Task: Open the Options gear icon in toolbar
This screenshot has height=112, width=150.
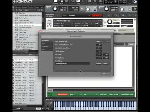Action: tap(95, 2)
